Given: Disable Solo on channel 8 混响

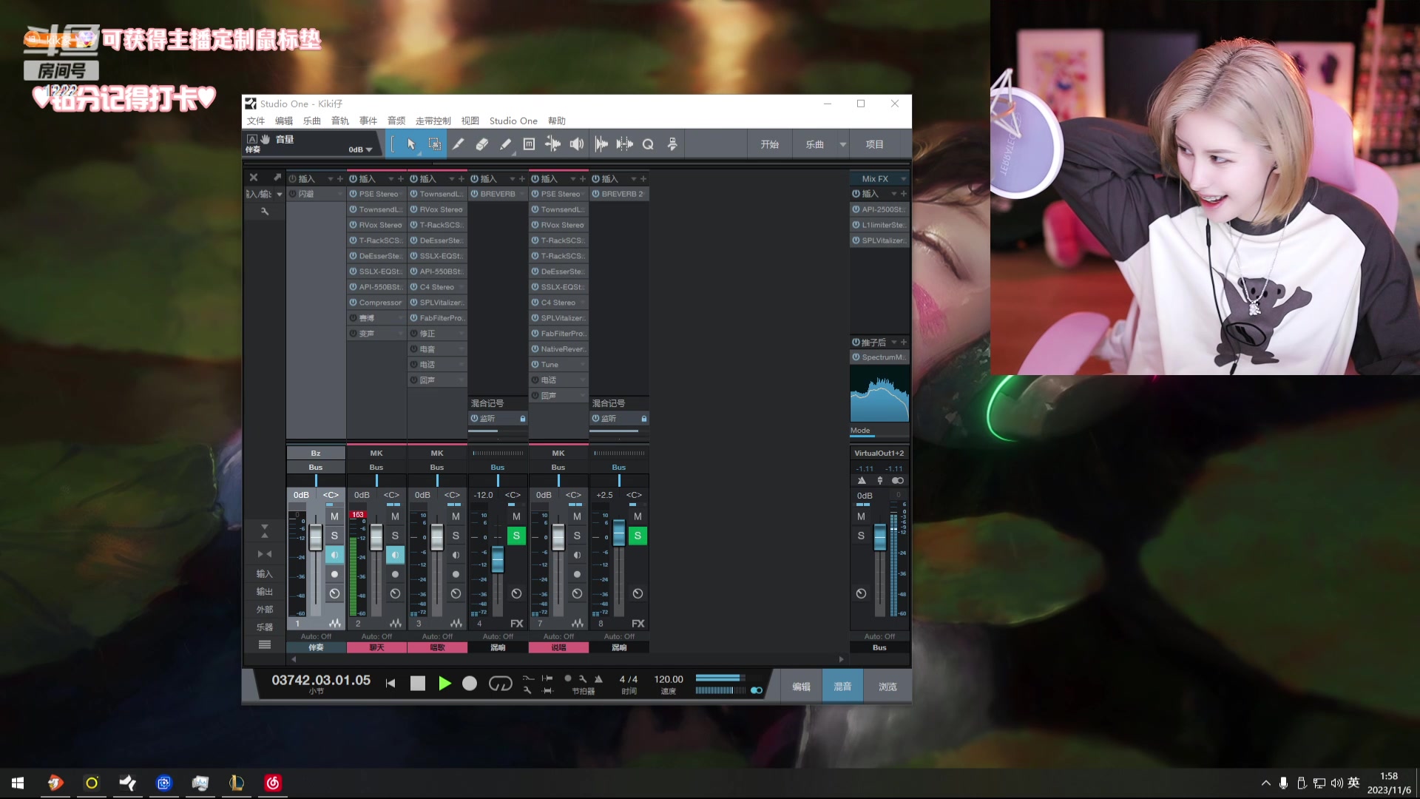Looking at the screenshot, I should (x=638, y=536).
